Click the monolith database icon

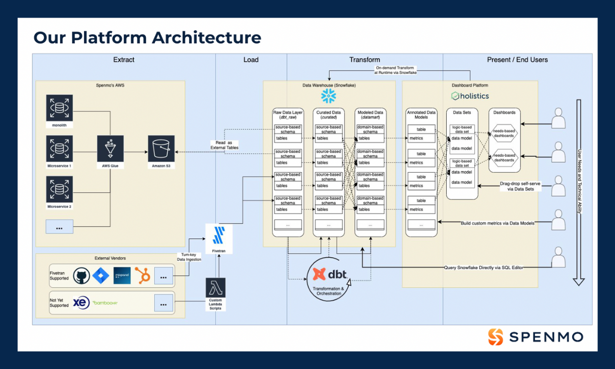coord(59,108)
